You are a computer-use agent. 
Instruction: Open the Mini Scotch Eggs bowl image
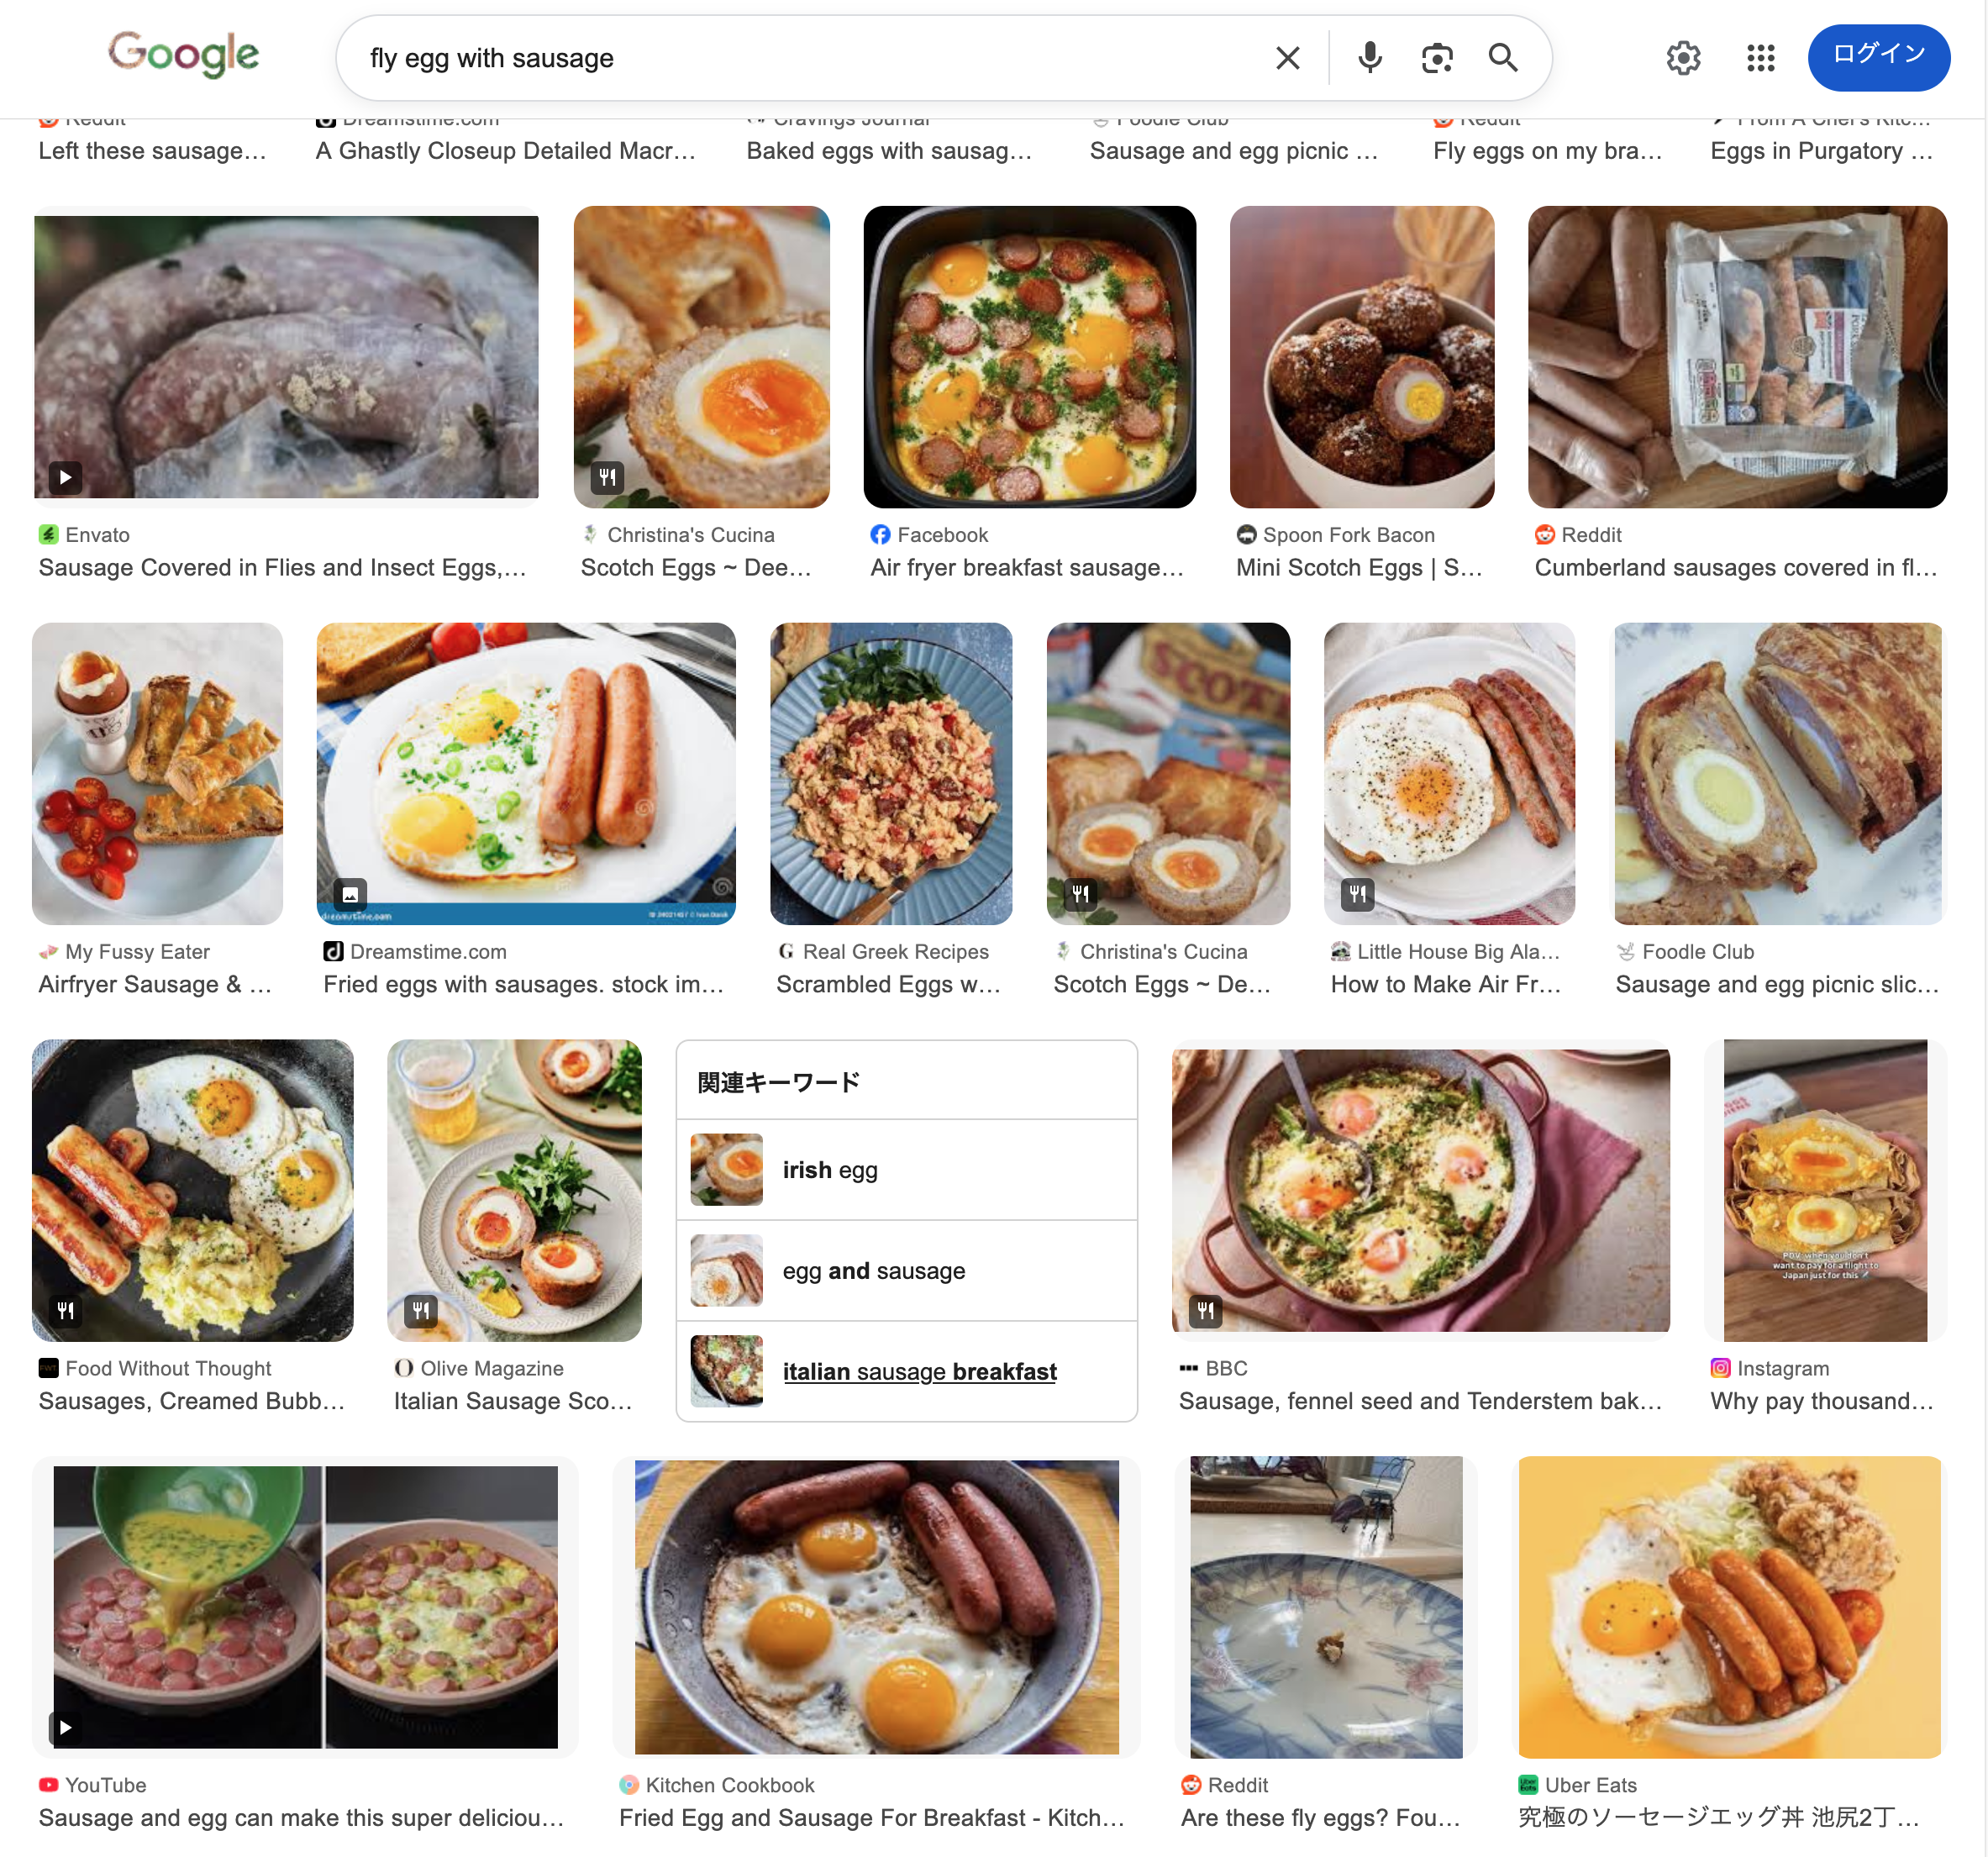click(x=1361, y=357)
